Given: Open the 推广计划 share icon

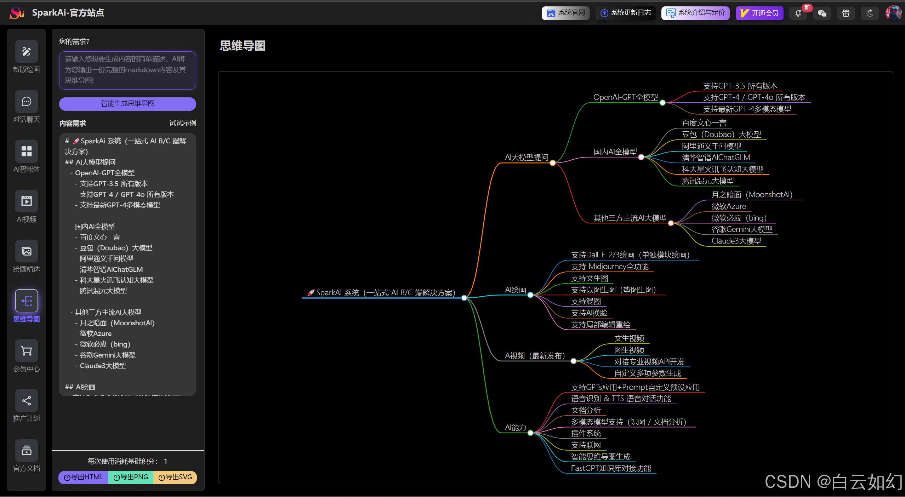Looking at the screenshot, I should point(27,401).
